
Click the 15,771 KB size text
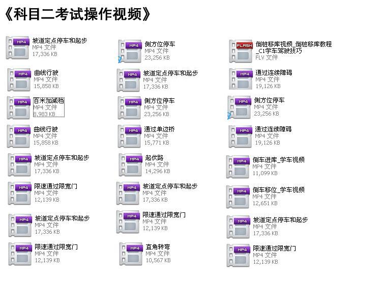(157, 143)
